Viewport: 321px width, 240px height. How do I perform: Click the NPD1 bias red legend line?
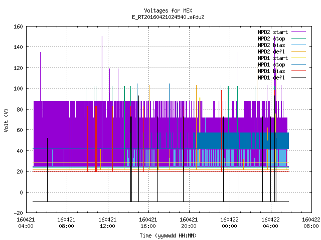tap(298, 71)
